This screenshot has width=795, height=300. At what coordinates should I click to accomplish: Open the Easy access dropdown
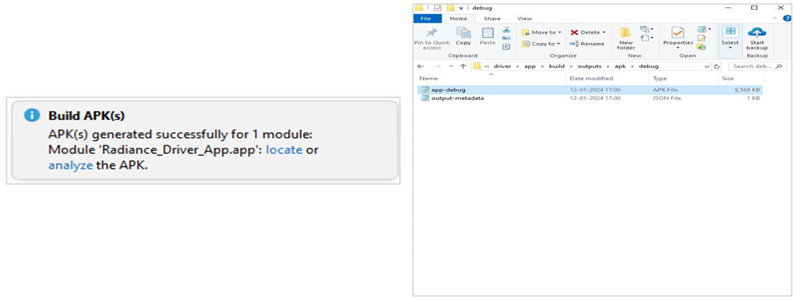point(646,38)
